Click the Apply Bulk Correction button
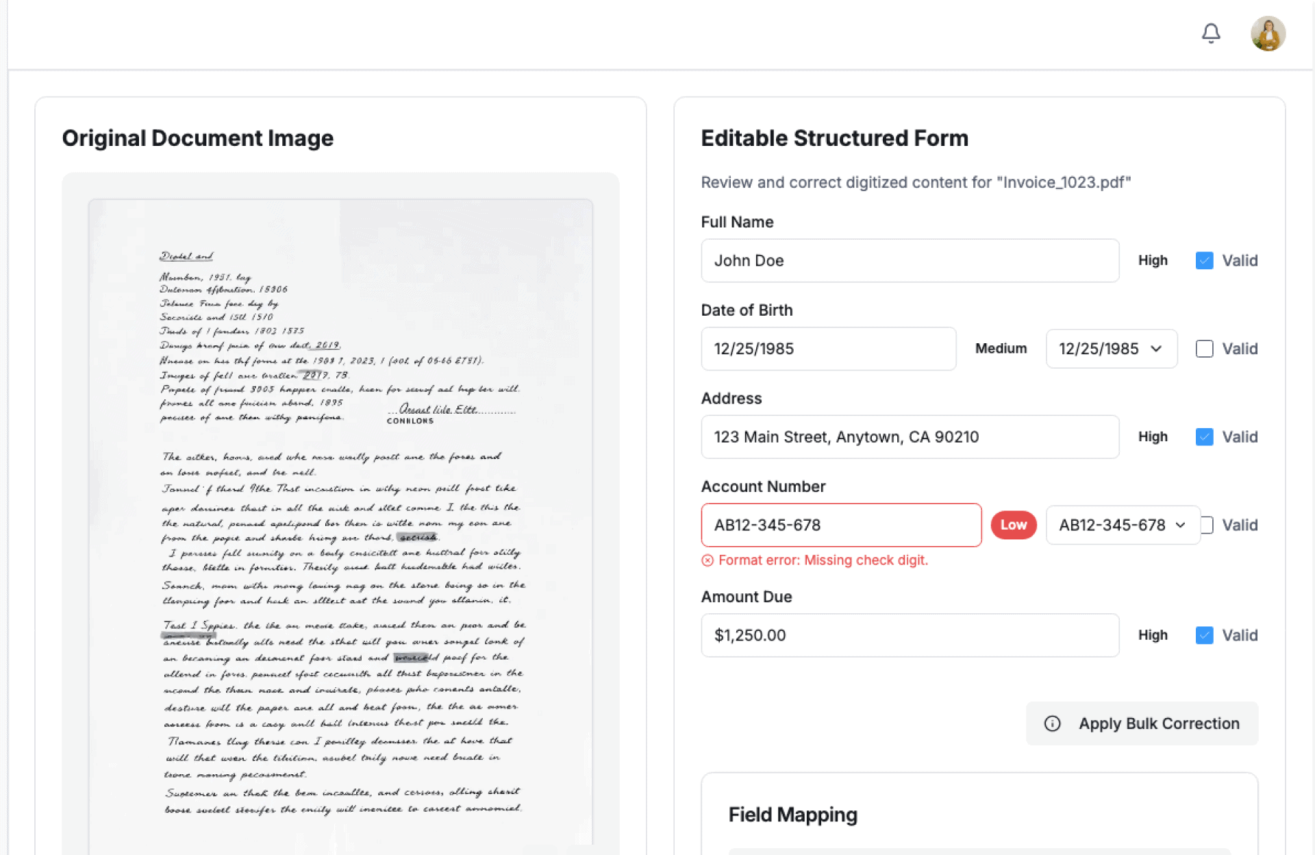The height and width of the screenshot is (855, 1315). pos(1142,723)
